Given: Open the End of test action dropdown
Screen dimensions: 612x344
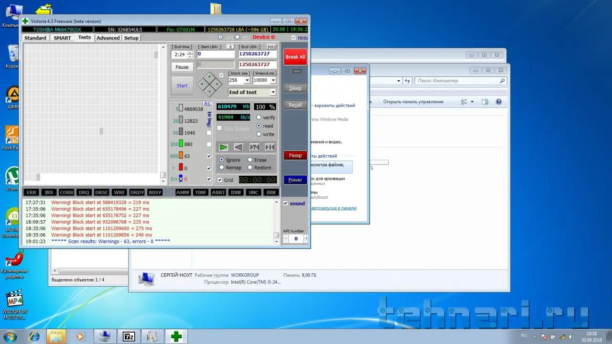Looking at the screenshot, I should 273,92.
